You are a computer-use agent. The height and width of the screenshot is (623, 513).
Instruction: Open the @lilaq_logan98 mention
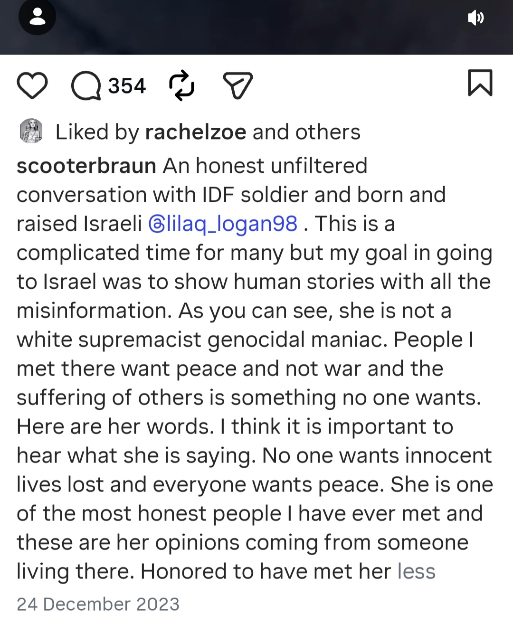(223, 224)
